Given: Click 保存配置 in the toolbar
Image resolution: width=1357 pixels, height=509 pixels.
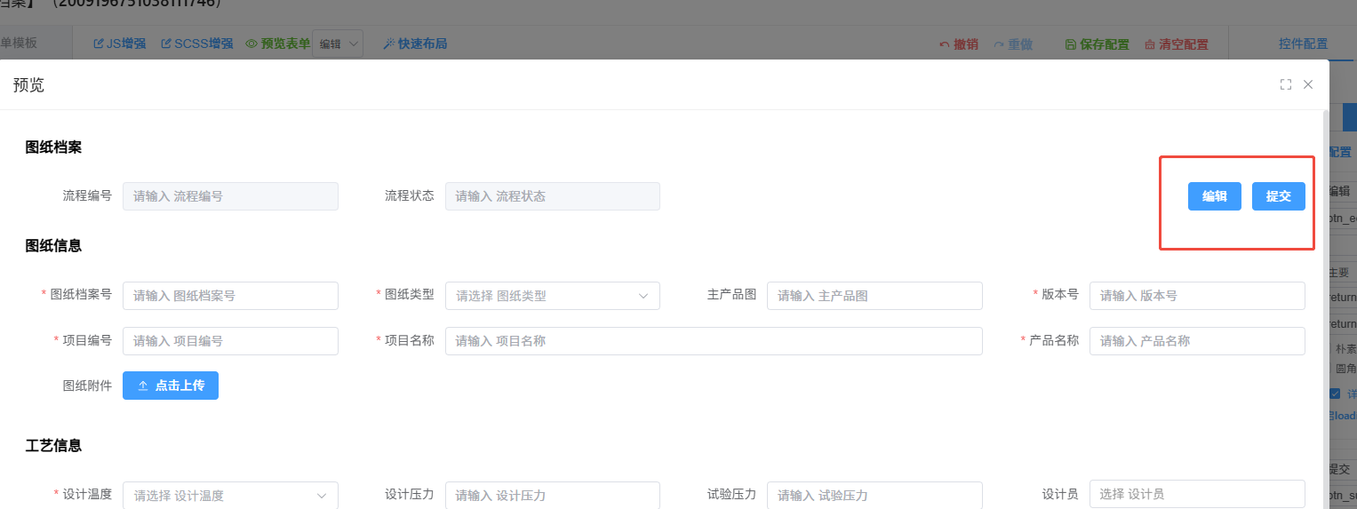Looking at the screenshot, I should click(x=1098, y=44).
